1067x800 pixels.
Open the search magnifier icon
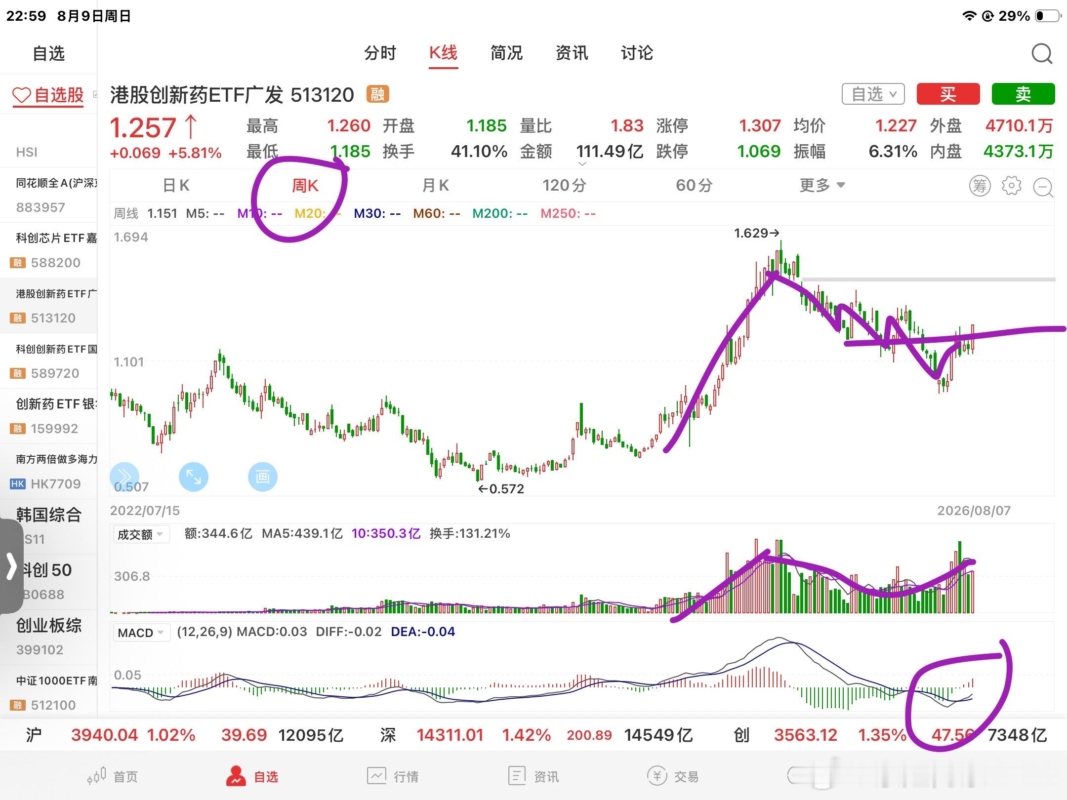point(1042,53)
